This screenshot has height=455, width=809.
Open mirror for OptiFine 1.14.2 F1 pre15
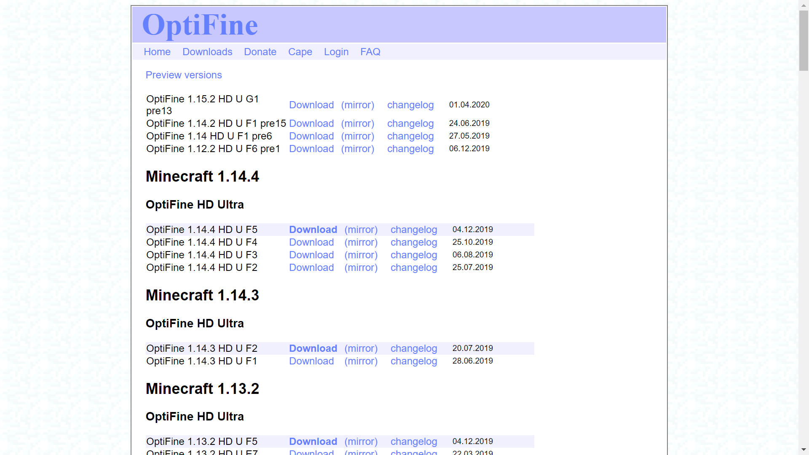coord(357,123)
